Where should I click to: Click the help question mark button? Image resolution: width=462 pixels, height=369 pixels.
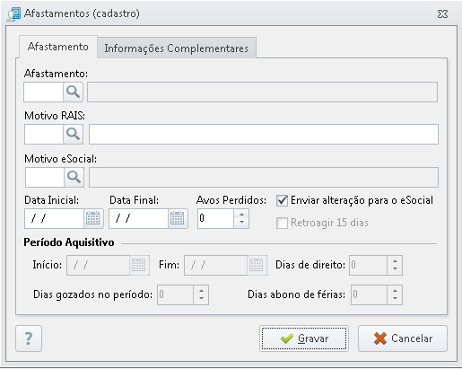pyautogui.click(x=29, y=338)
